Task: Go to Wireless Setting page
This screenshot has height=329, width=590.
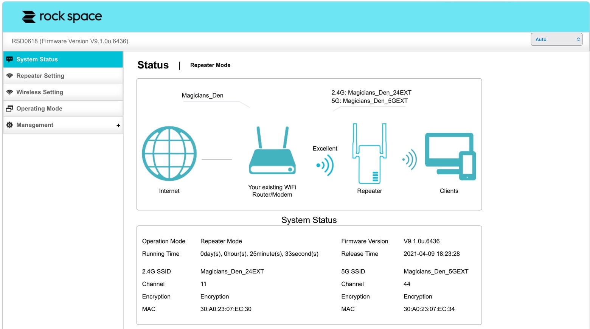Action: tap(40, 92)
